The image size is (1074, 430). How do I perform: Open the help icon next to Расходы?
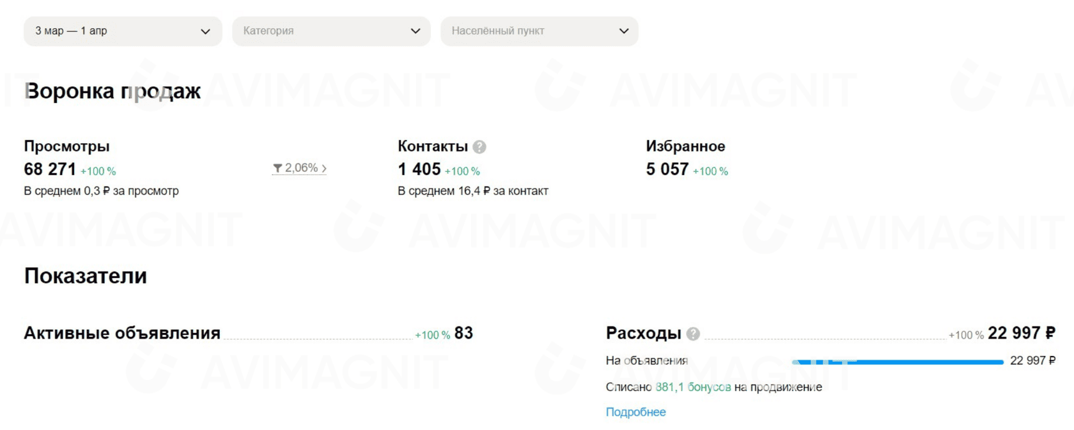pos(694,333)
